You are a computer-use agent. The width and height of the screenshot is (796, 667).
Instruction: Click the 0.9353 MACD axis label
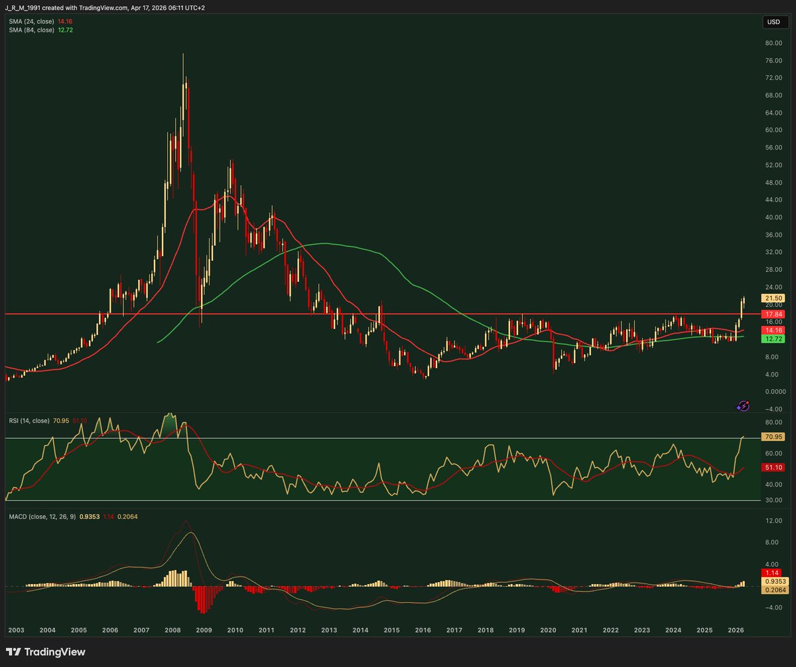(774, 581)
